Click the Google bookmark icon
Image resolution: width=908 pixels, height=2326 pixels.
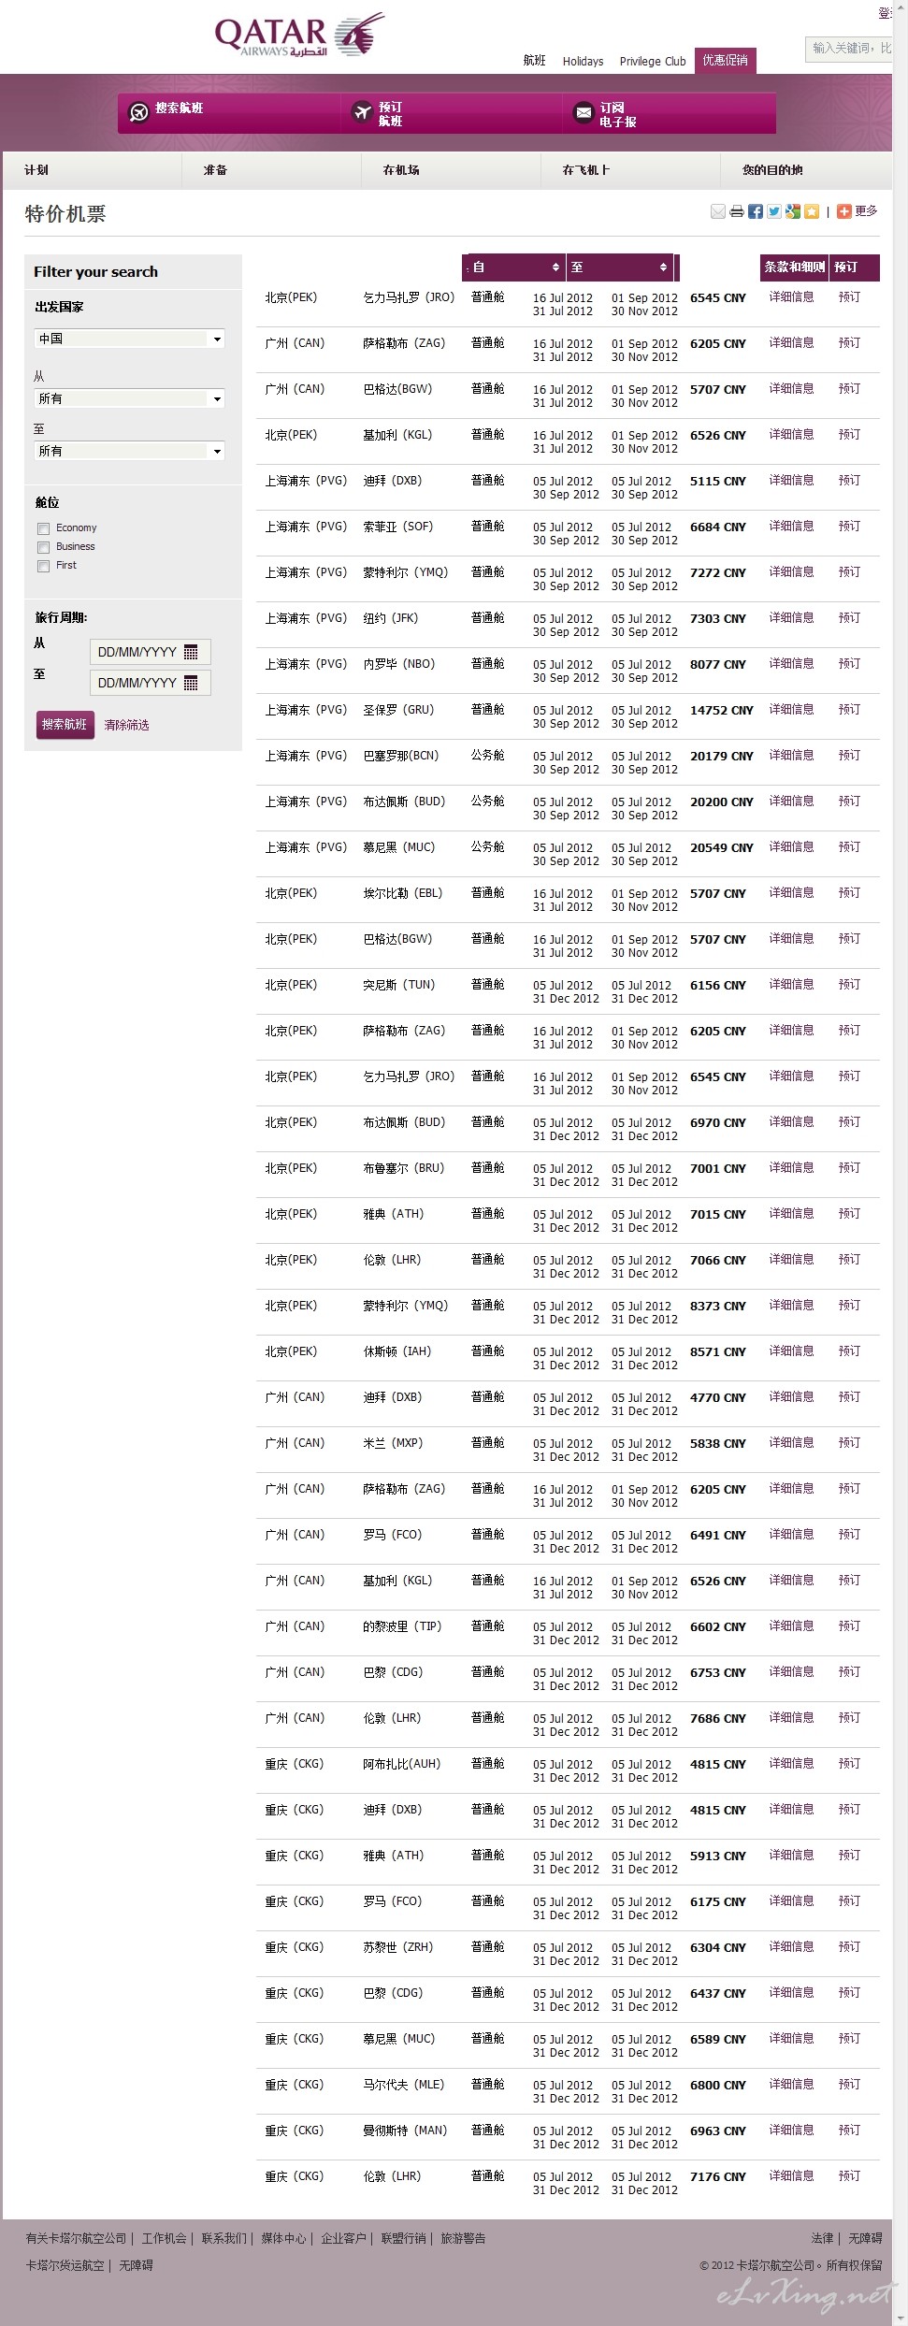[793, 211]
